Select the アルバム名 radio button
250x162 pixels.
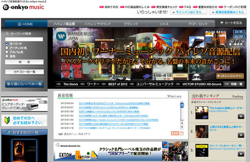click(x=7, y=52)
